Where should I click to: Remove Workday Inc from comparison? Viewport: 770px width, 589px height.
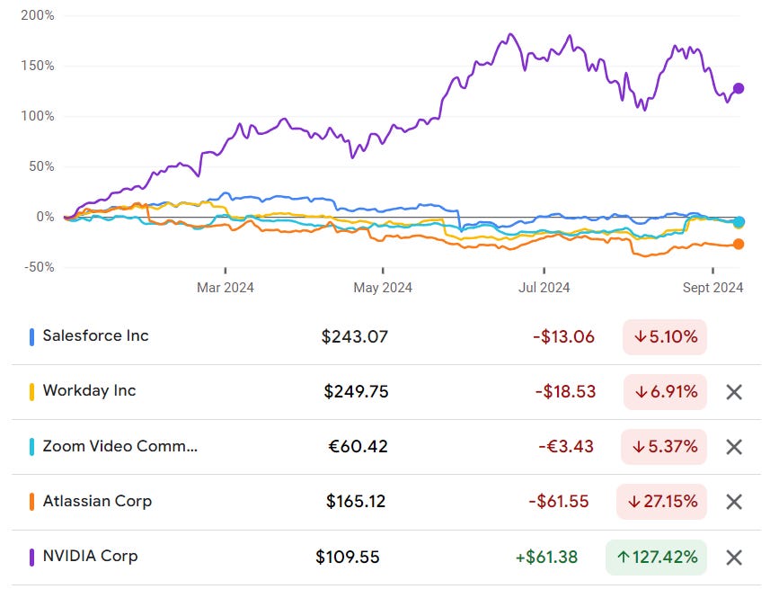tap(734, 392)
